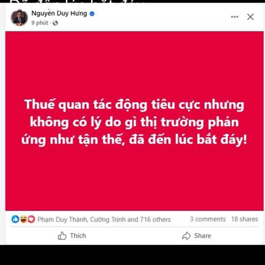Click the Thích like button label

pyautogui.click(x=78, y=235)
